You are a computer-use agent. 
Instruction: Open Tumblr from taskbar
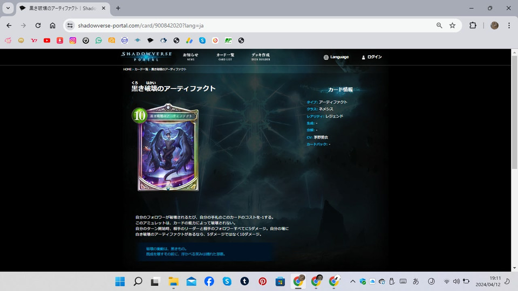click(x=244, y=281)
